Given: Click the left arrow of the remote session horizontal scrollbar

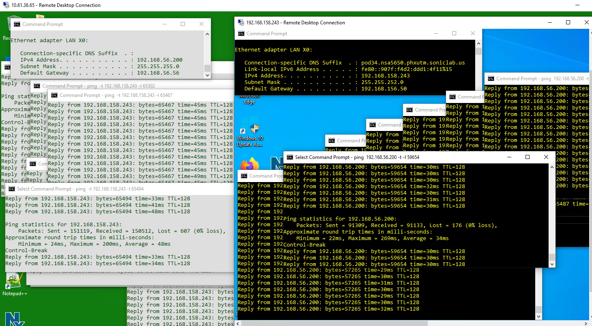Looking at the screenshot, I should 238,323.
